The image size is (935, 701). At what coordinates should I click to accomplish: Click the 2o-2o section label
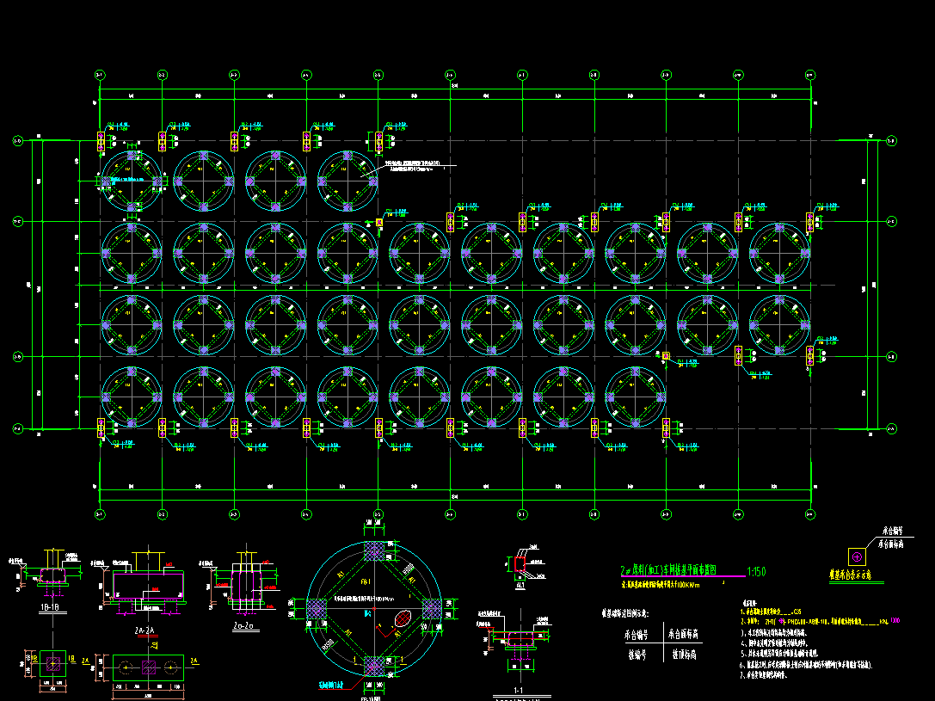pos(243,626)
